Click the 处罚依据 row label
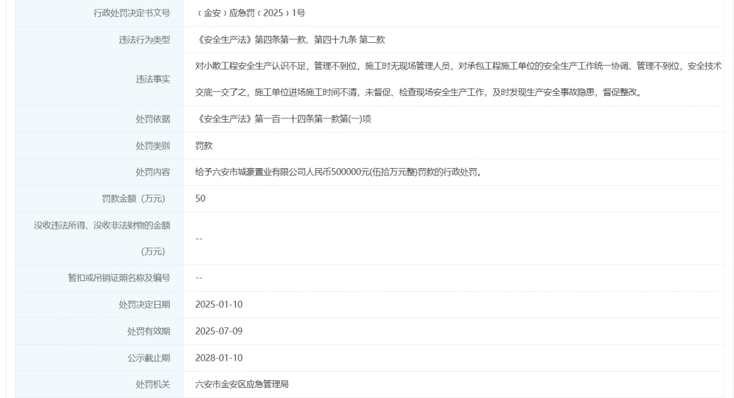734x398 pixels. [153, 119]
